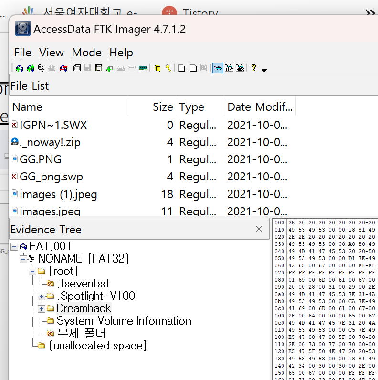Click the Obtain Protected Files safe icon
378x380 pixels.
(x=157, y=68)
